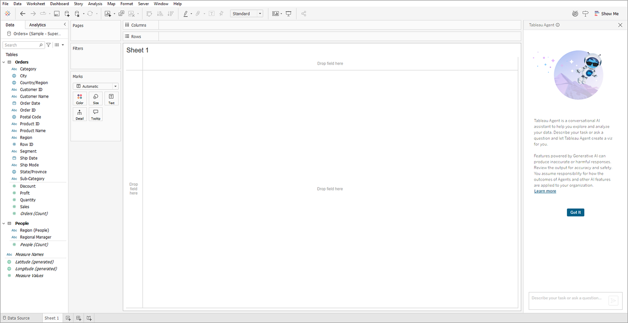The image size is (628, 323).
Task: Switch to the Analytics tab
Action: point(38,25)
